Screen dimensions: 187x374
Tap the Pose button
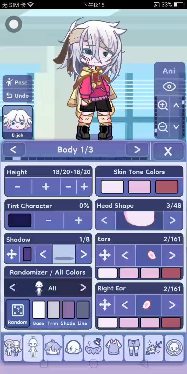click(x=17, y=83)
